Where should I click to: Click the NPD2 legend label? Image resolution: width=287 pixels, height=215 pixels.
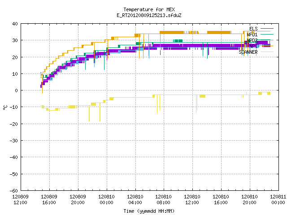point(252,40)
